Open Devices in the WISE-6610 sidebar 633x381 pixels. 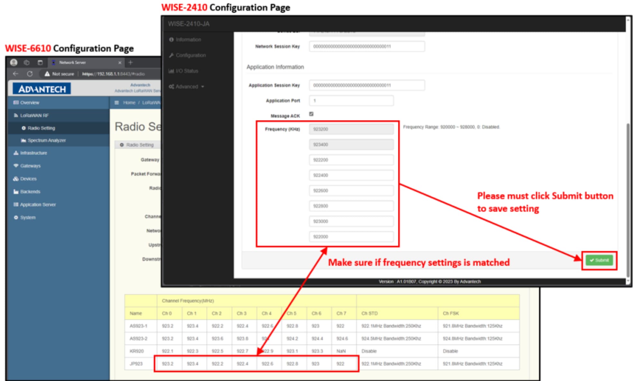coord(28,179)
